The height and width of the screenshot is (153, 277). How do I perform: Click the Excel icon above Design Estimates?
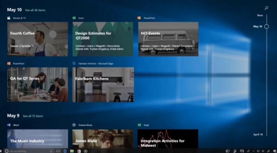click(x=74, y=18)
